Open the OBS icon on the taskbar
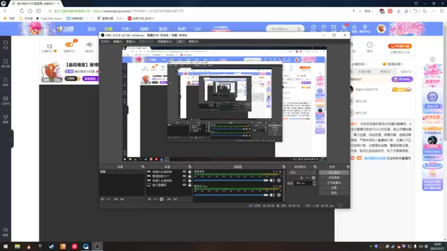Viewport: 447px width, 251px height. tap(97, 246)
